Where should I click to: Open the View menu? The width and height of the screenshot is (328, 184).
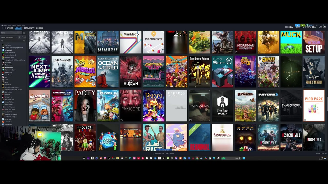coord(9,25)
